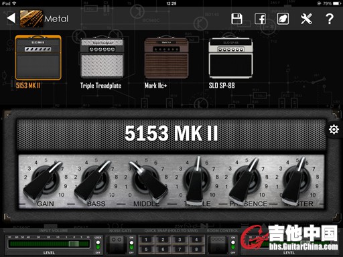Click the orange 5153 MK II label
The height and width of the screenshot is (257, 343).
(x=28, y=86)
